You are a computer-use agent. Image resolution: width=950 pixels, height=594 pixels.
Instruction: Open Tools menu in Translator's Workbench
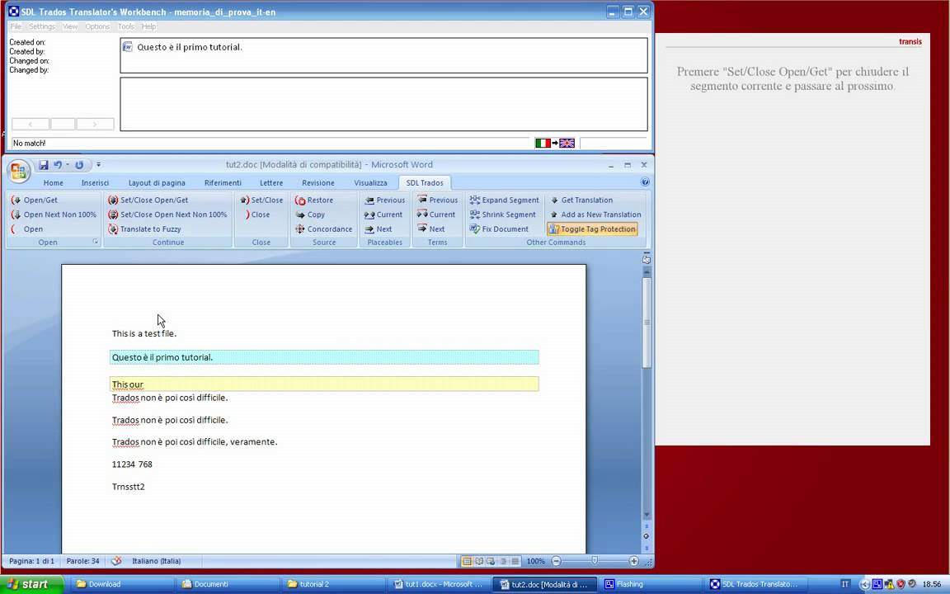coord(126,26)
